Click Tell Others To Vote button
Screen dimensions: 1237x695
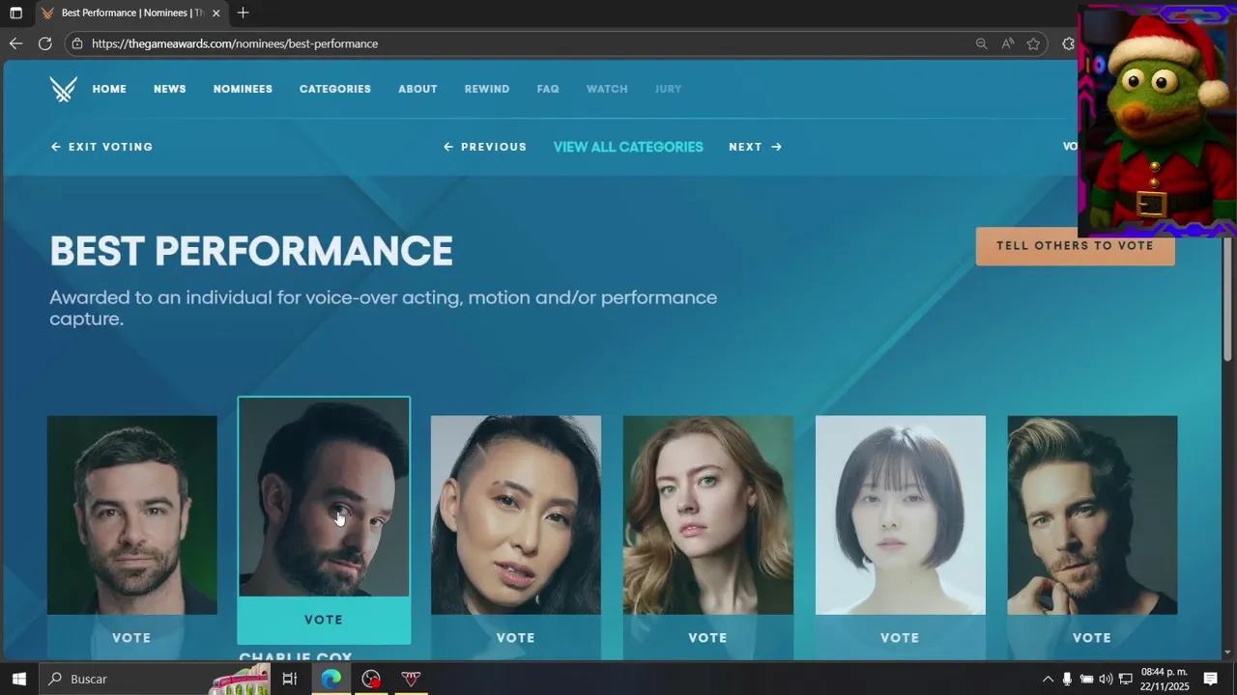(1075, 246)
